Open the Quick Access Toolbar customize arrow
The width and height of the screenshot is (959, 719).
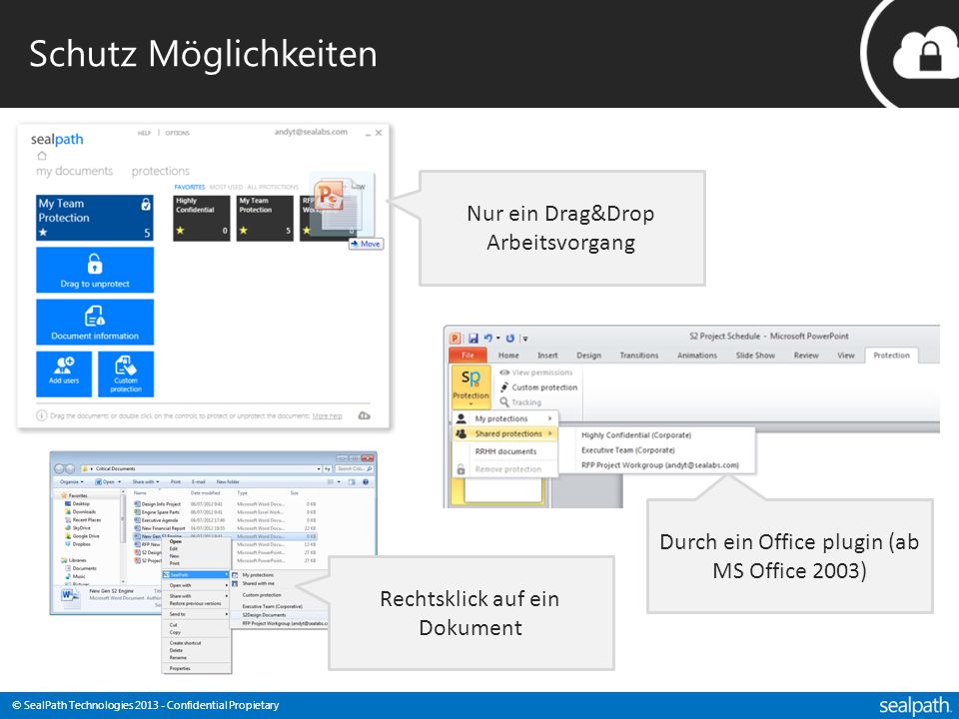[x=524, y=339]
